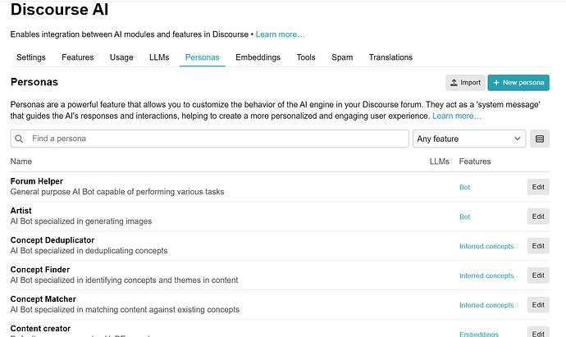Edit the Artist persona
This screenshot has height=337, width=566.
[538, 216]
